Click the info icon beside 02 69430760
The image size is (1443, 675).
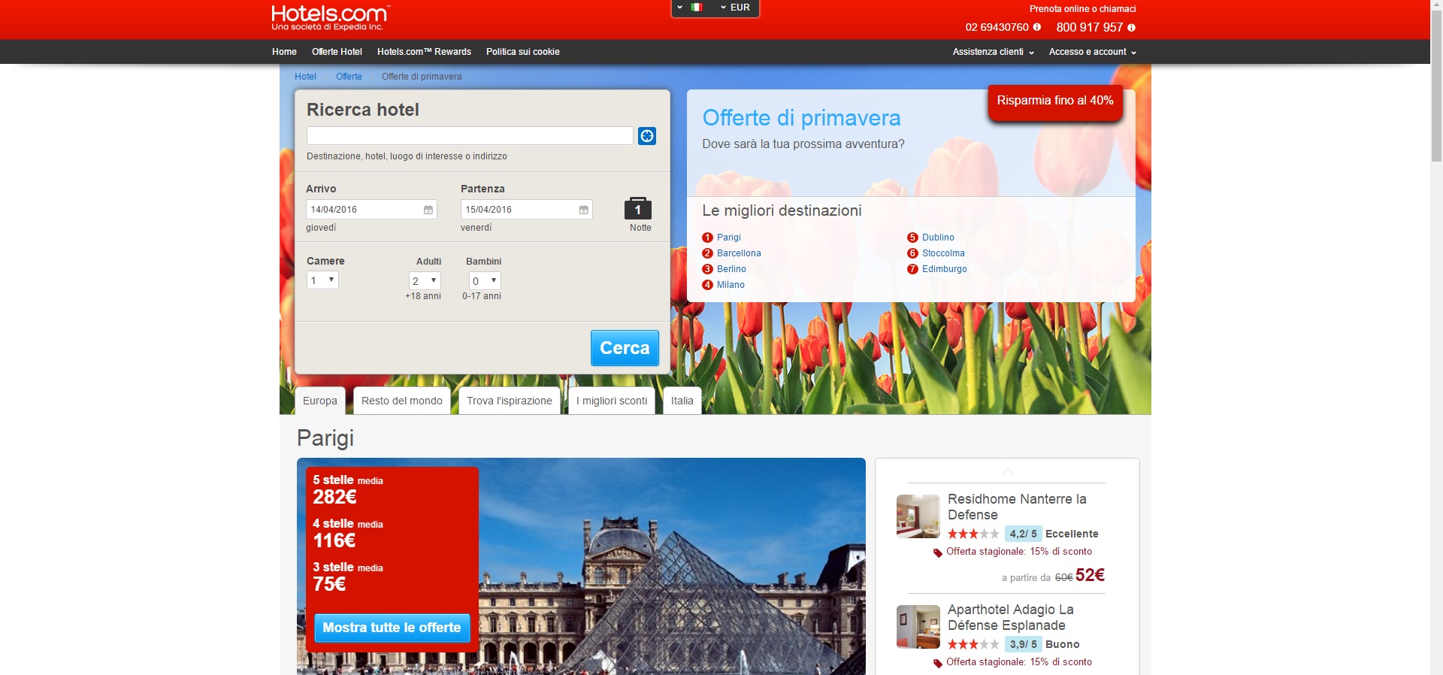[x=1037, y=27]
